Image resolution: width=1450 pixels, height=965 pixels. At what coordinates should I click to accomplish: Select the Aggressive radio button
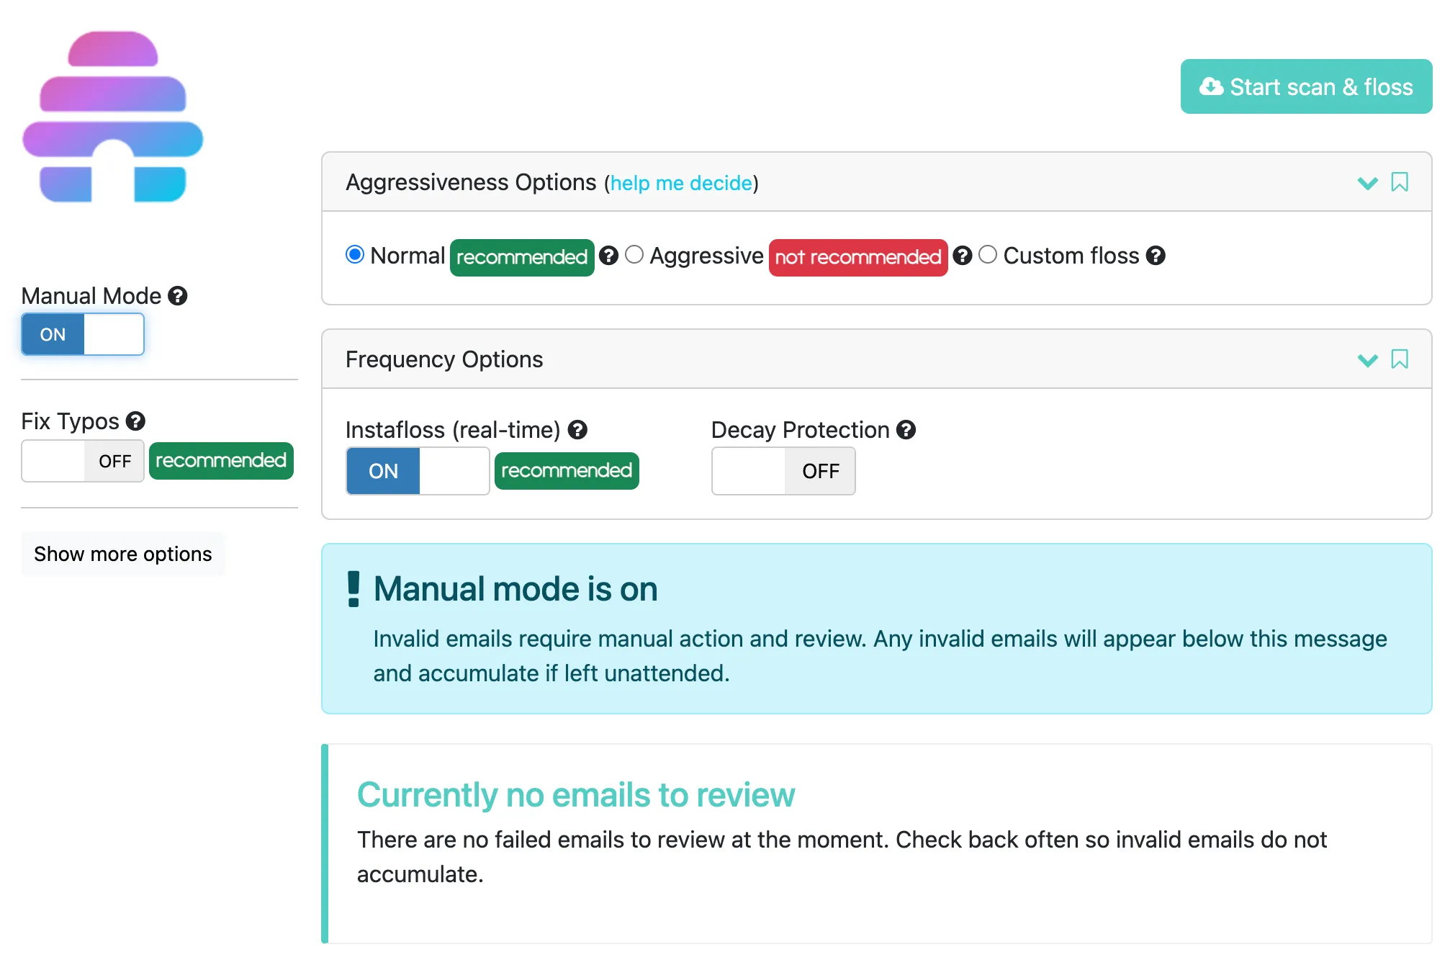click(x=634, y=255)
